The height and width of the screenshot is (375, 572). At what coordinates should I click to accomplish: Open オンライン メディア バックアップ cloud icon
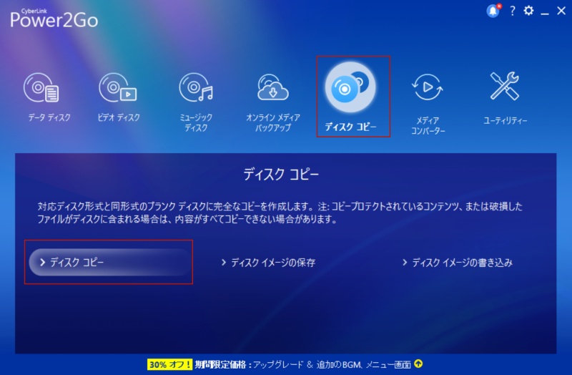click(273, 87)
